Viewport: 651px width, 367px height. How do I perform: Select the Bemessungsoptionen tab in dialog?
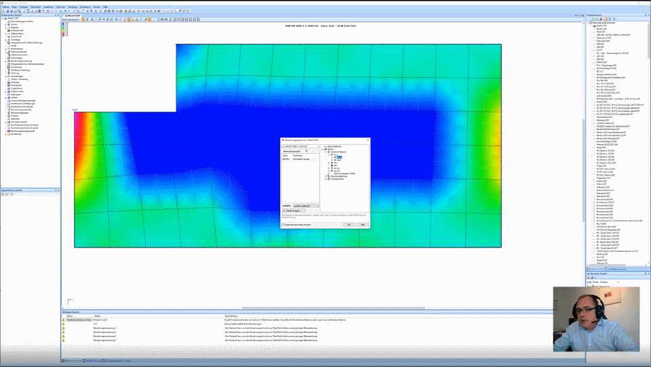tap(292, 151)
